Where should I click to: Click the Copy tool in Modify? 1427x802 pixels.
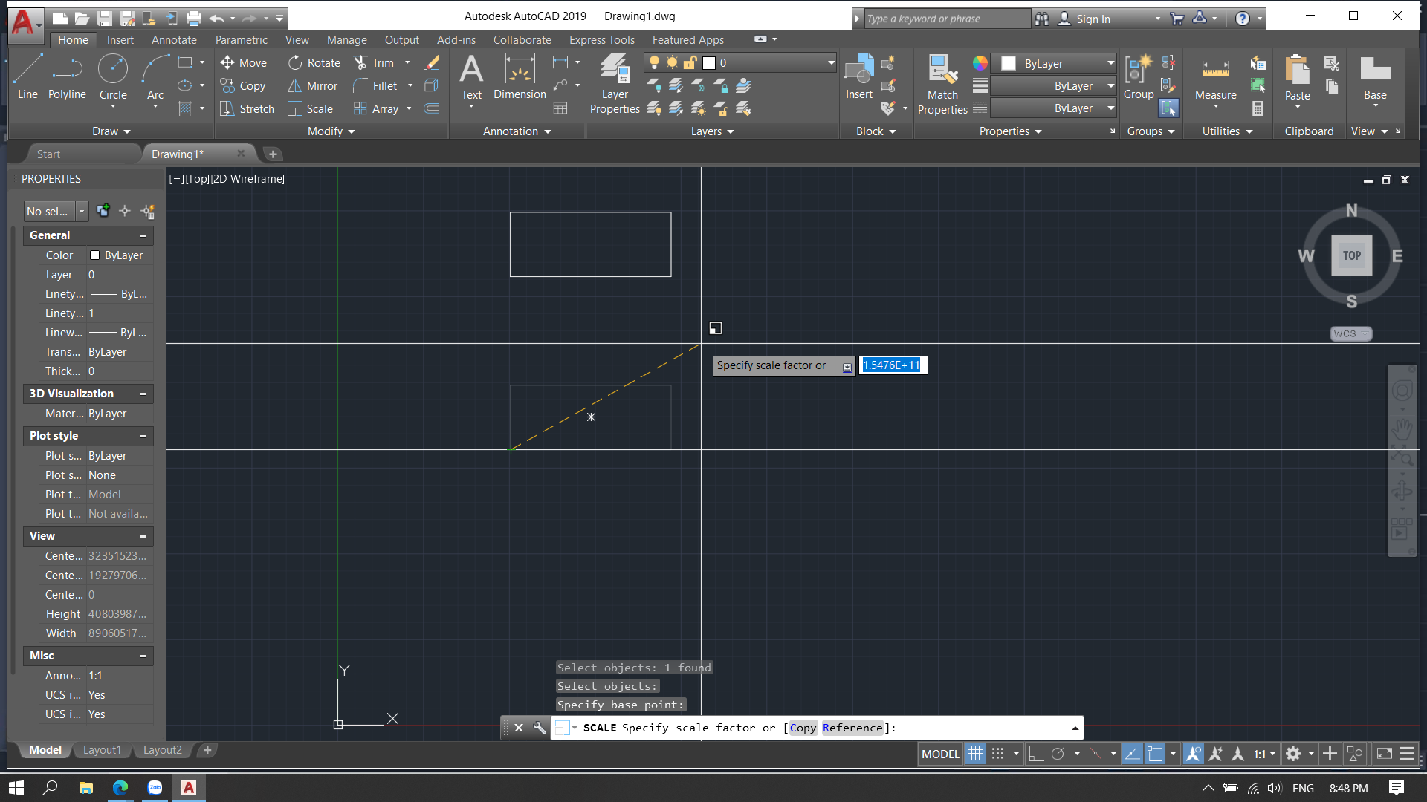click(x=244, y=86)
